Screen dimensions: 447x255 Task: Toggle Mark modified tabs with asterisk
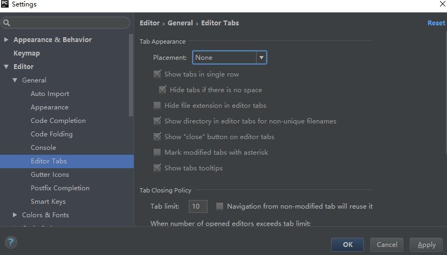157,153
